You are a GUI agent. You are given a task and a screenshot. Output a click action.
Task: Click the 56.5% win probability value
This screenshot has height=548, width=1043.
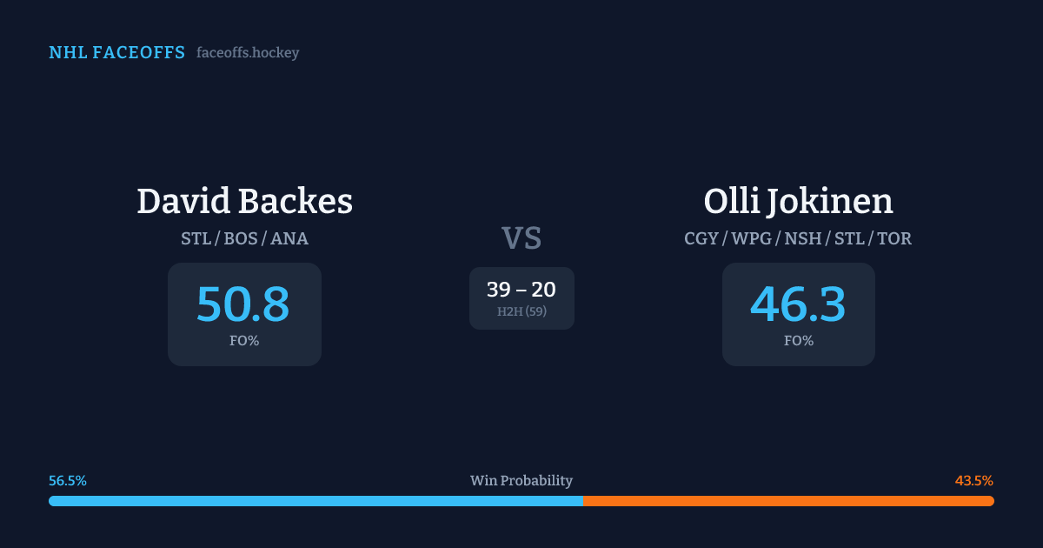click(x=68, y=481)
